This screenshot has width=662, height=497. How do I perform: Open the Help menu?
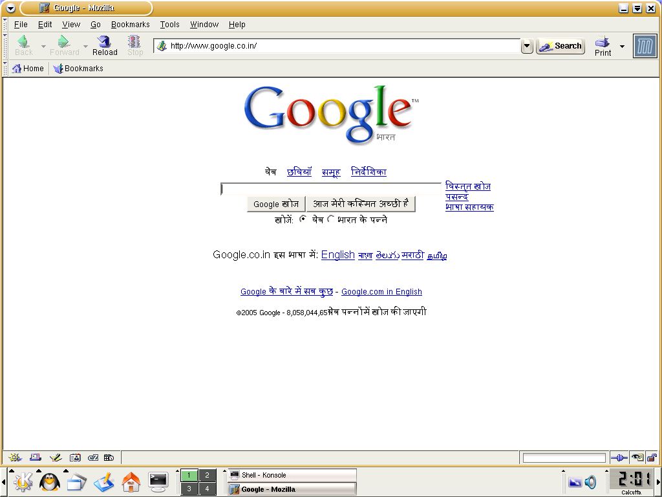237,25
